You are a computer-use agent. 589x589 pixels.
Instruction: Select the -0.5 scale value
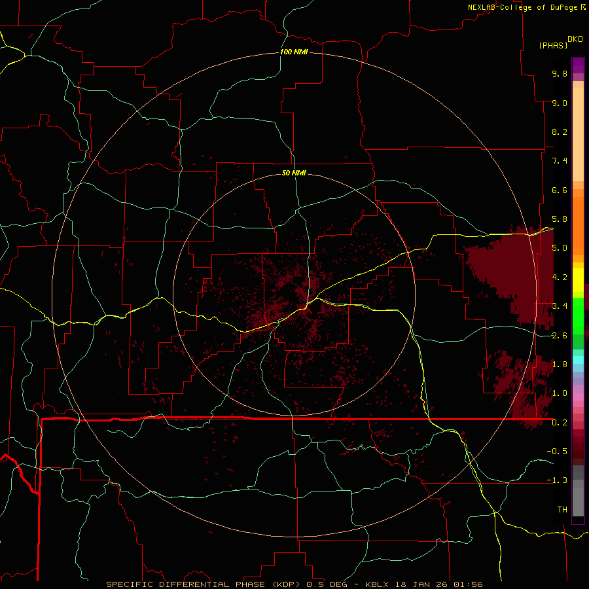(x=557, y=452)
